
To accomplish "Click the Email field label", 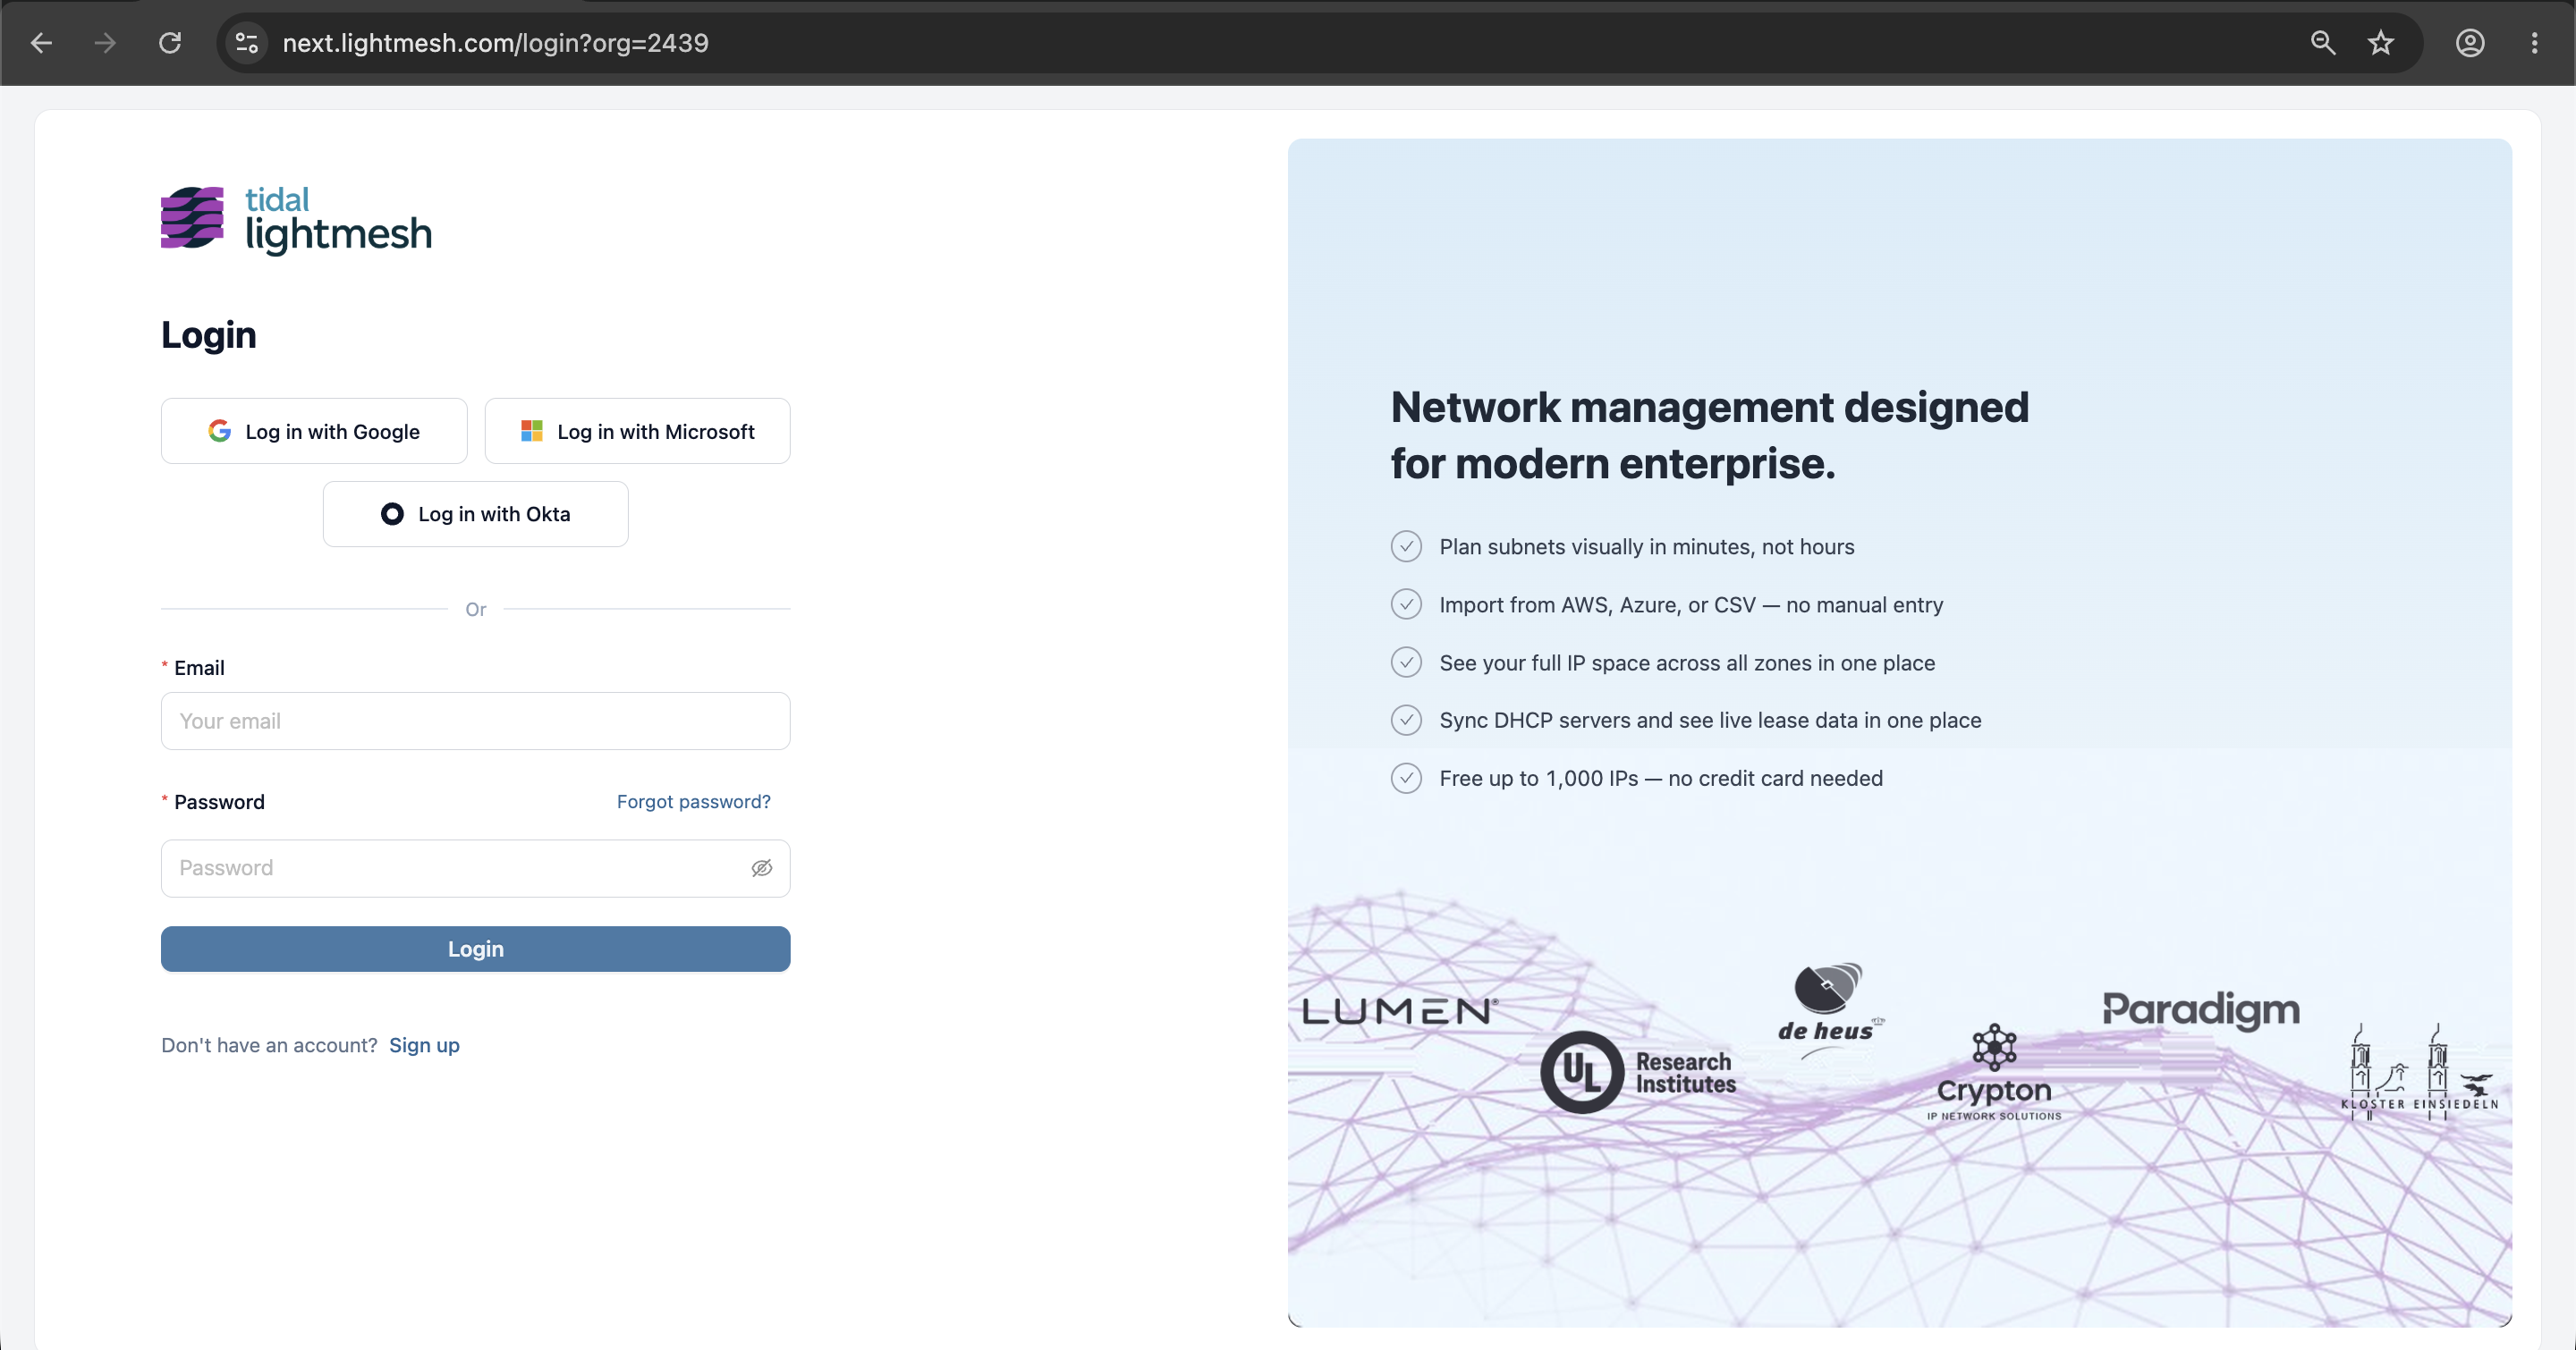I will [199, 669].
